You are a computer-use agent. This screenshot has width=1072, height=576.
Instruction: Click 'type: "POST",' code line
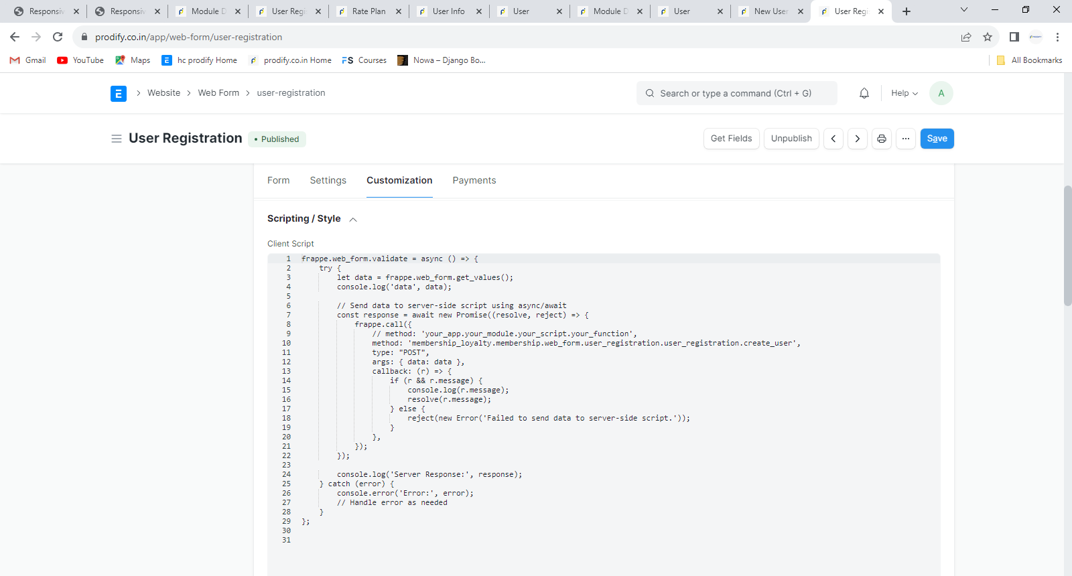(x=401, y=352)
